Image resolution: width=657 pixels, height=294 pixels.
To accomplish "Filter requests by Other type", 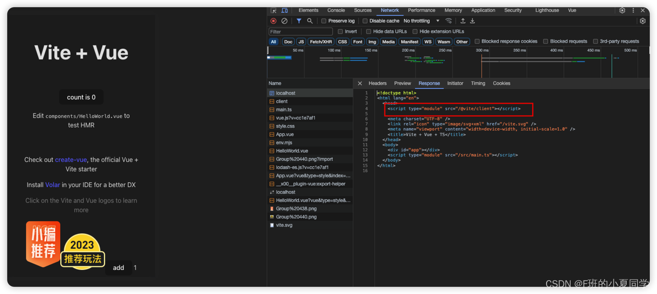I will (462, 42).
